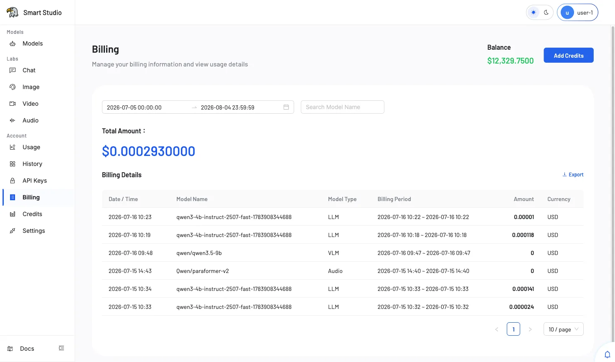Click the API Keys lock icon

[x=13, y=181]
